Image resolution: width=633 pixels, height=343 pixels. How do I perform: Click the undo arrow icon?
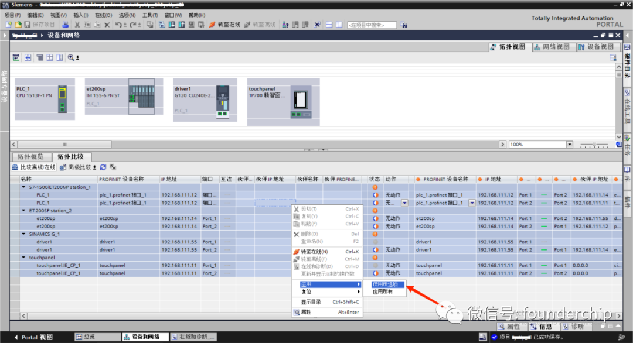(x=118, y=25)
